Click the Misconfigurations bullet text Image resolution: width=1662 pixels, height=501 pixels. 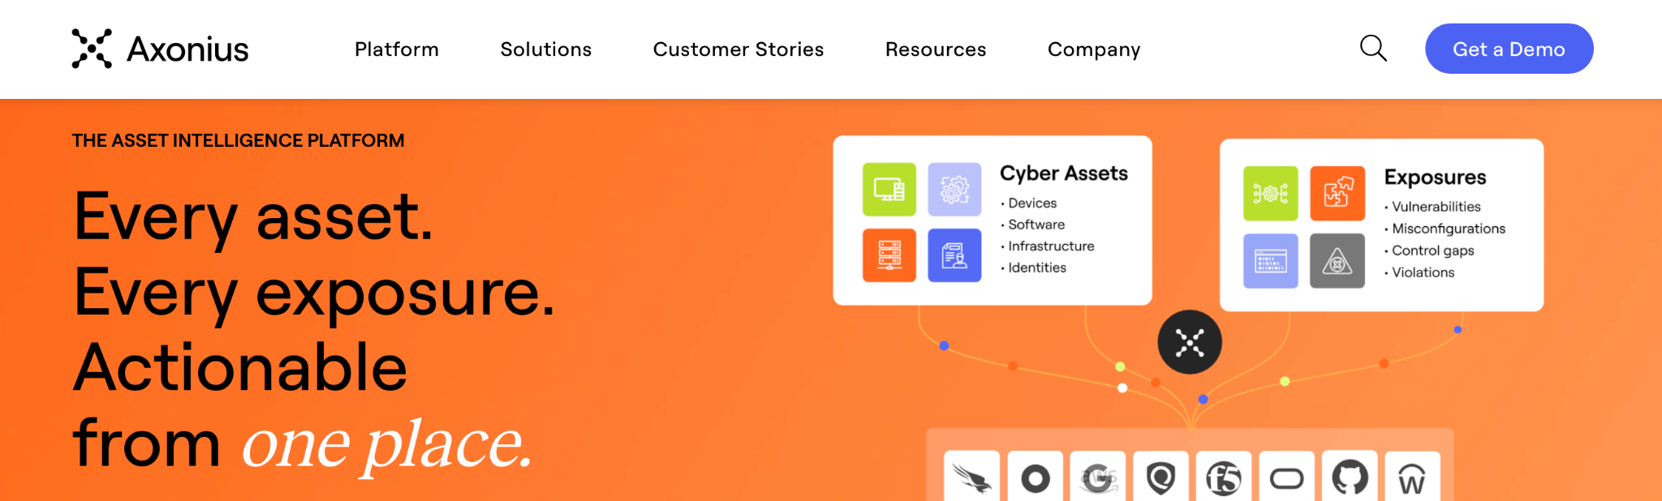click(1449, 229)
